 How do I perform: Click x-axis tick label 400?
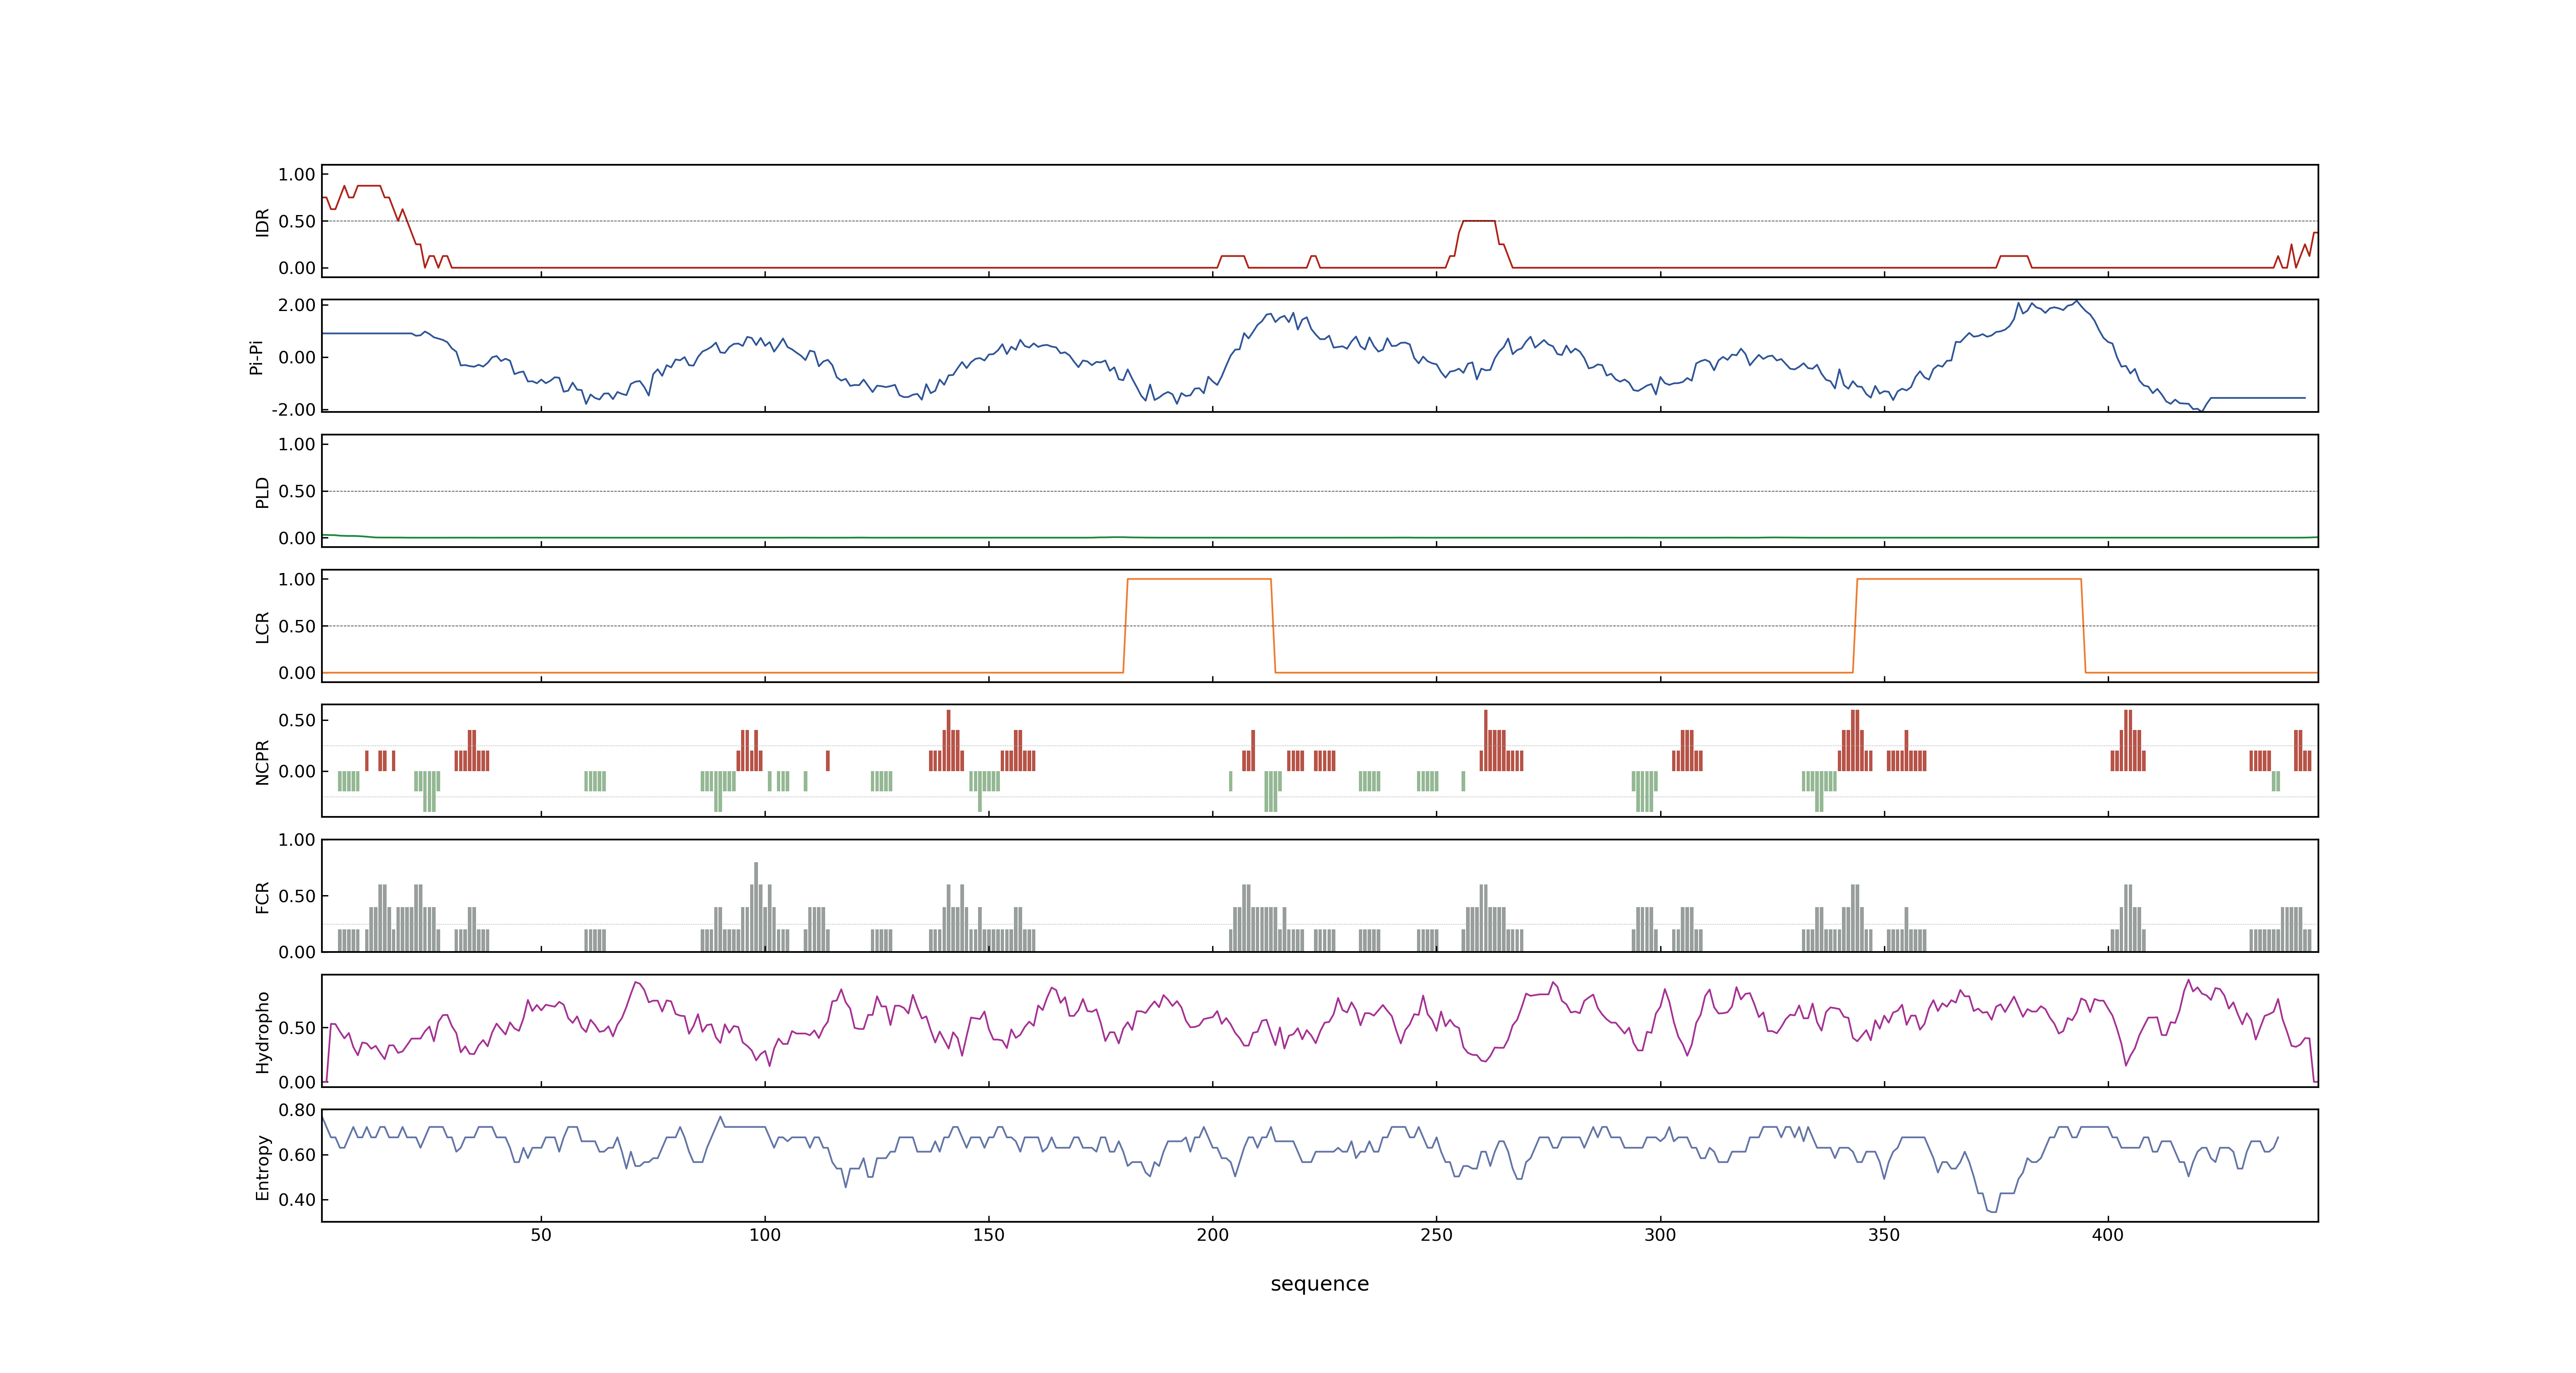tap(2108, 1235)
